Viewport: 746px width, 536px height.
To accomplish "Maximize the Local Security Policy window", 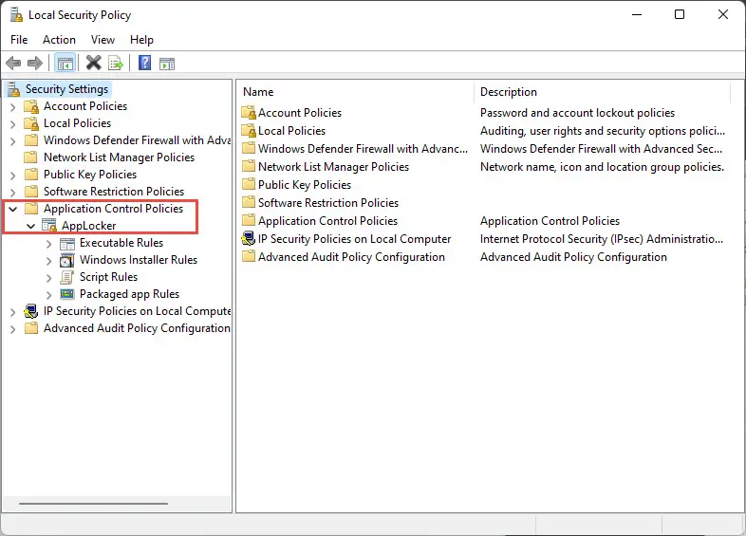I will tap(680, 15).
